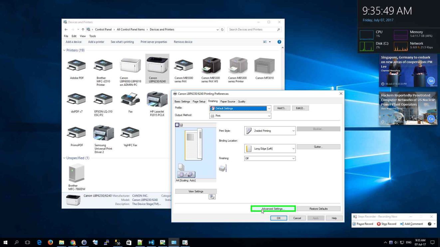
Task: Collapse the Printers (19) group
Action: tap(64, 51)
